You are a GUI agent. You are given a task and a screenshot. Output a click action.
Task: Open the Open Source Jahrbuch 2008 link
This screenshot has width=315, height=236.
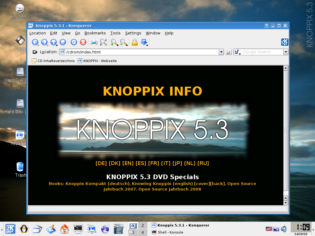[x=170, y=189]
